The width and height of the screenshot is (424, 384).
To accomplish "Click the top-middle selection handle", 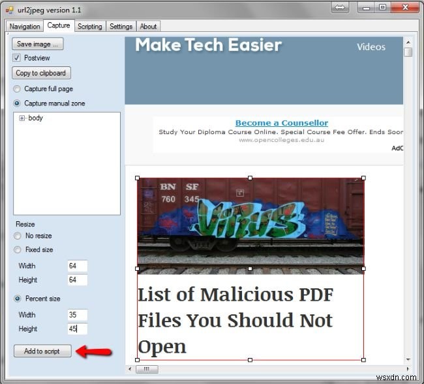I will coord(250,178).
